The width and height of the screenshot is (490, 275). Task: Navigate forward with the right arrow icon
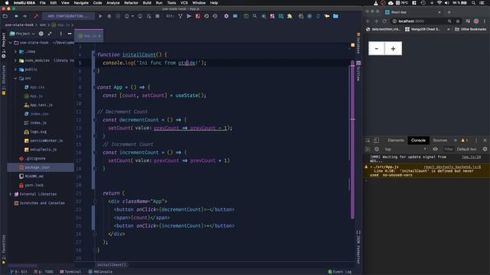24,16
